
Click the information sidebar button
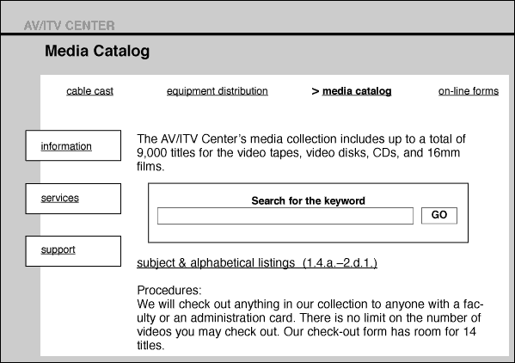click(x=73, y=145)
